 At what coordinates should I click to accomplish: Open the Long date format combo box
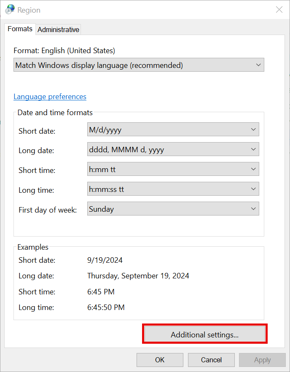173,150
